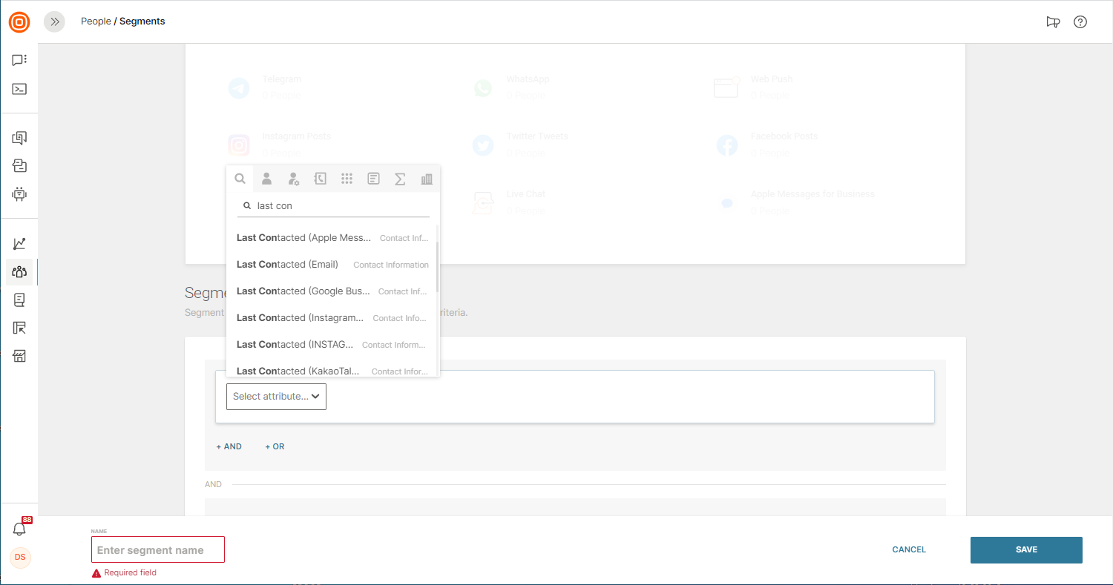Click the chatbot robot icon in sidebar
This screenshot has width=1113, height=585.
click(x=19, y=194)
